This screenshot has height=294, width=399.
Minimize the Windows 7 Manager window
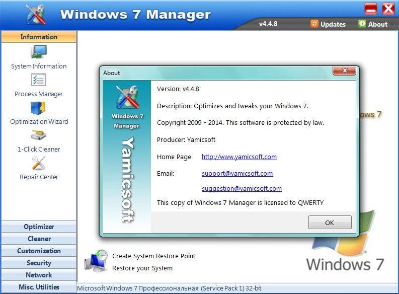click(371, 9)
